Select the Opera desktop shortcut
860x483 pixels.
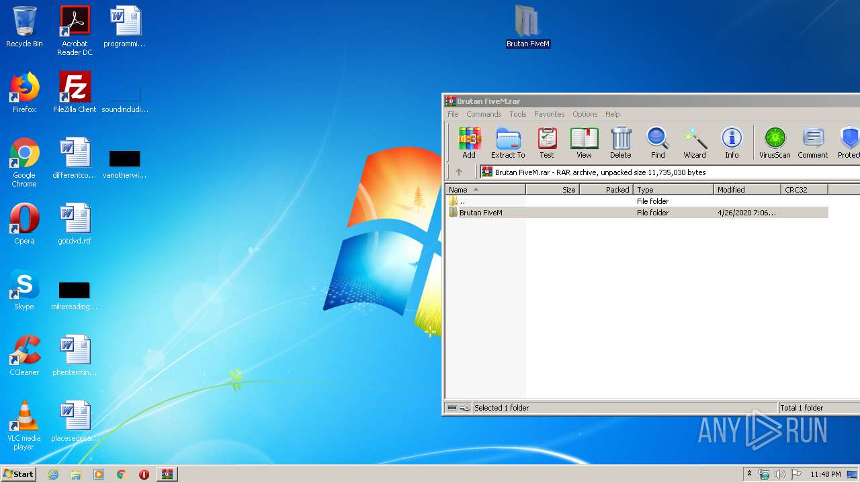(24, 224)
